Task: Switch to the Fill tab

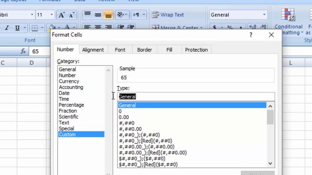Action: (x=169, y=50)
